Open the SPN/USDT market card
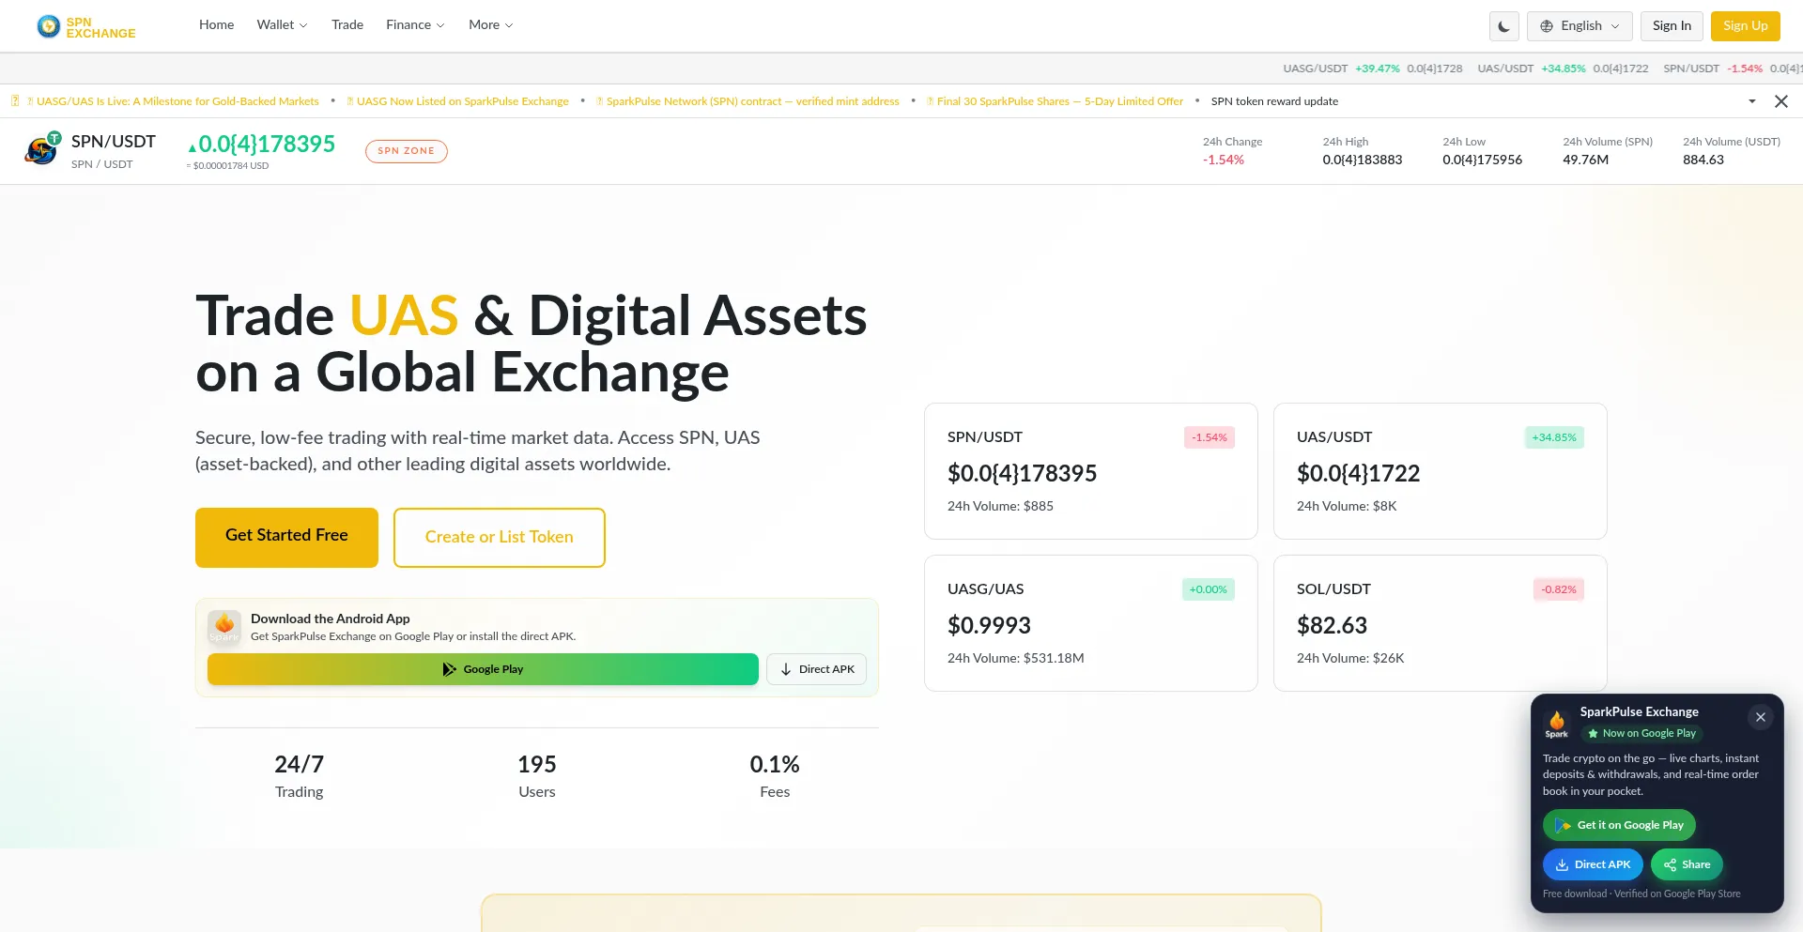 (x=1090, y=471)
